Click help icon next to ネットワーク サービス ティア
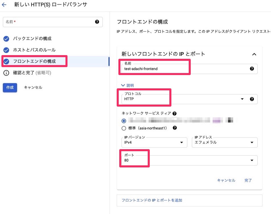 click(x=174, y=113)
